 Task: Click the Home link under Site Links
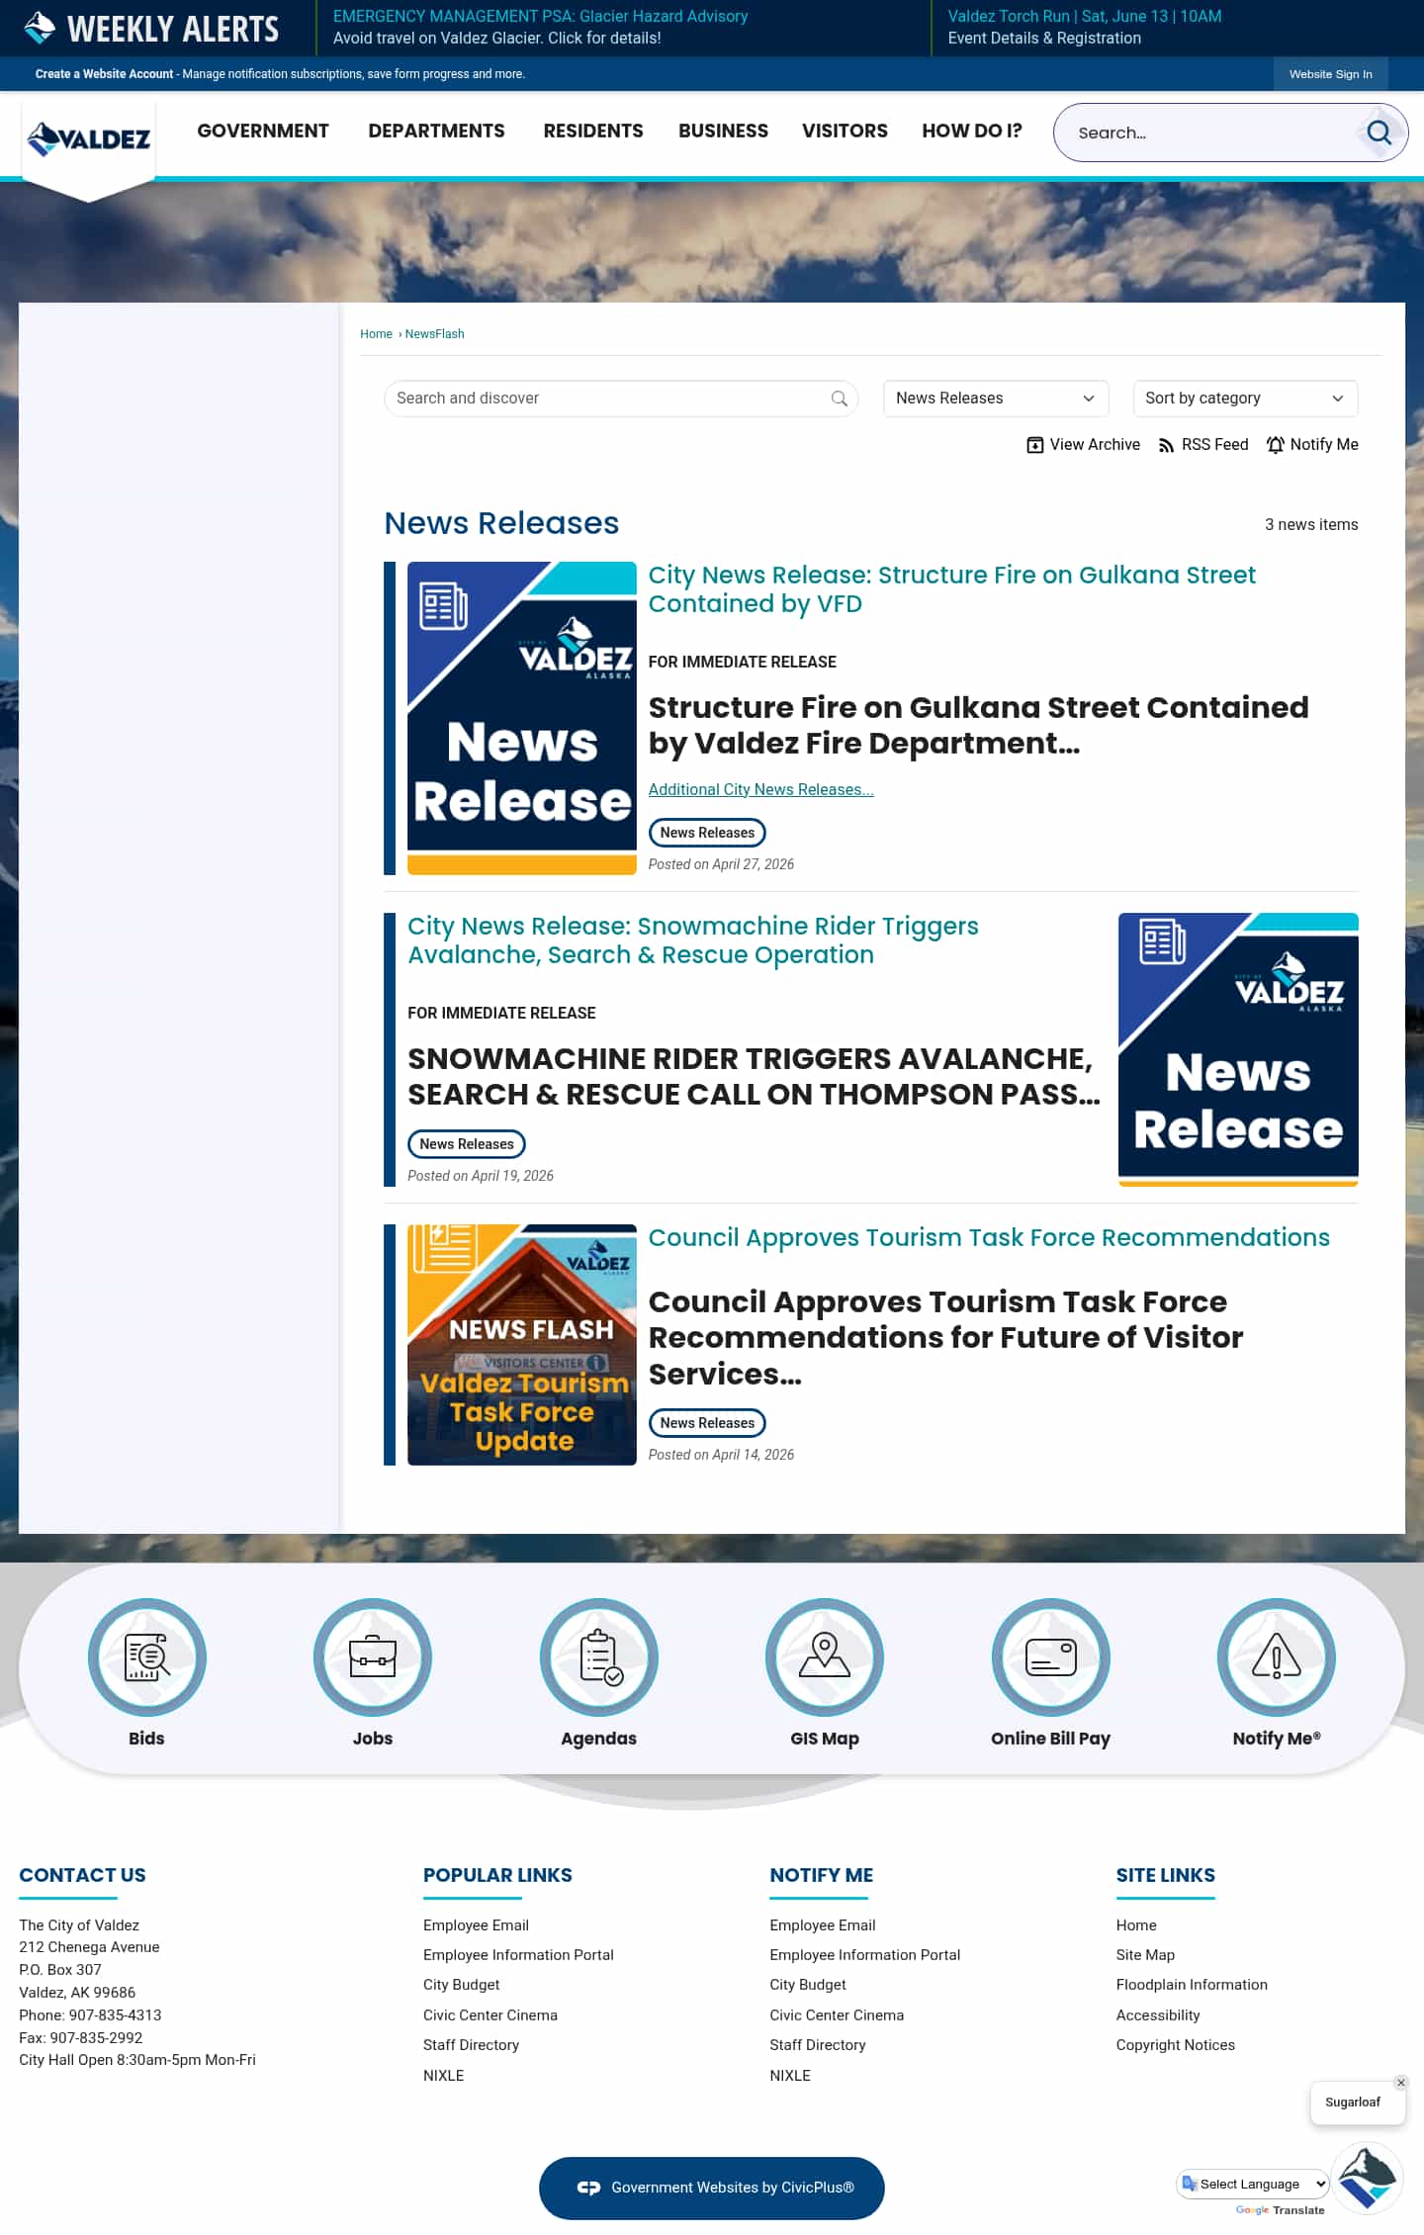[x=1136, y=1925]
